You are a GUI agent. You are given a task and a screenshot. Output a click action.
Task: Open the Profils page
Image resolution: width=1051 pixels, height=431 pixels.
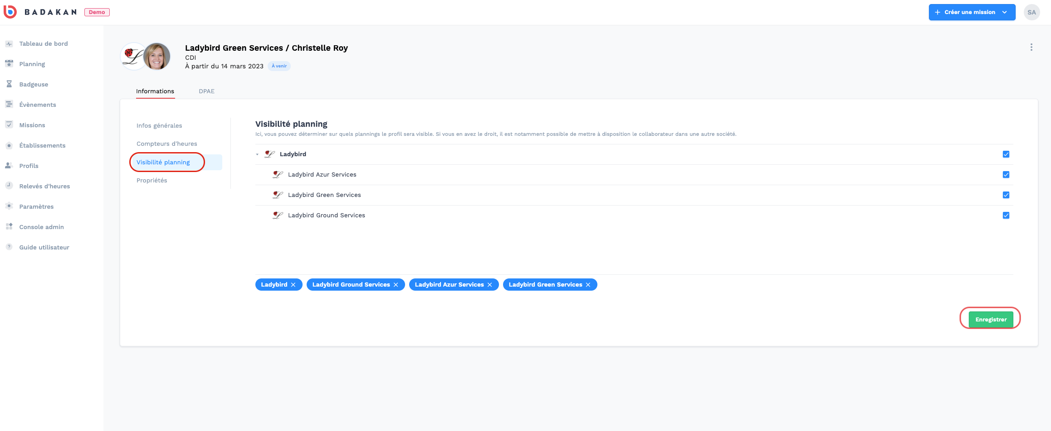(29, 166)
